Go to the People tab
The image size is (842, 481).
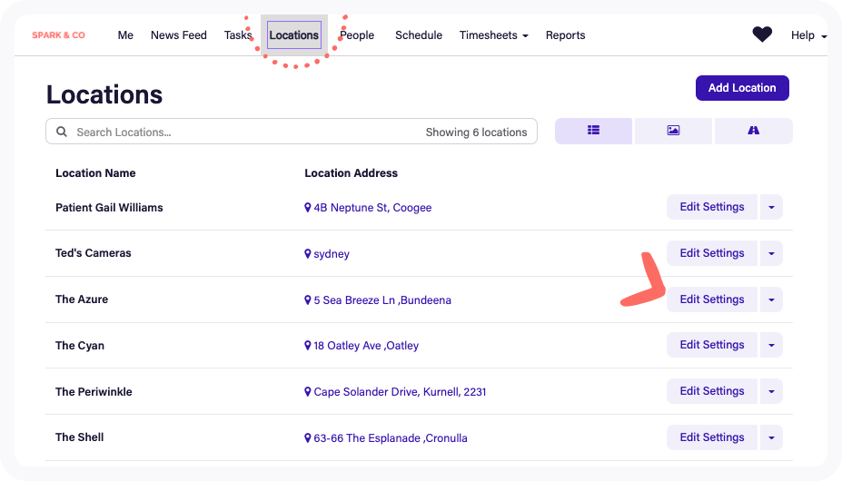(x=358, y=35)
